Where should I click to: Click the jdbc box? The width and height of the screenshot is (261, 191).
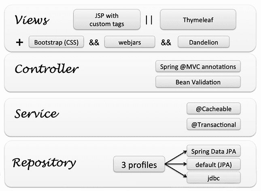pyautogui.click(x=214, y=177)
